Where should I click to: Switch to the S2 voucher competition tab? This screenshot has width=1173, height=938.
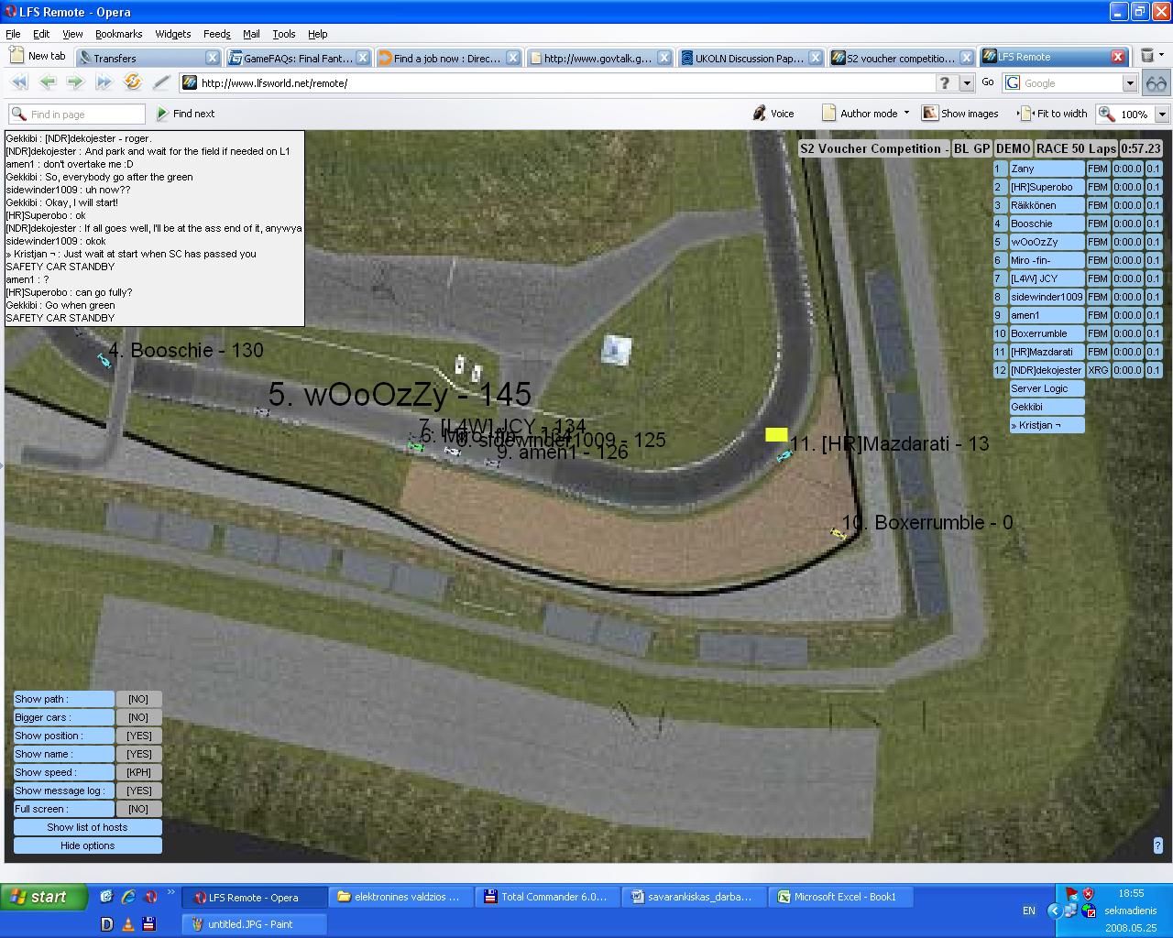click(901, 58)
